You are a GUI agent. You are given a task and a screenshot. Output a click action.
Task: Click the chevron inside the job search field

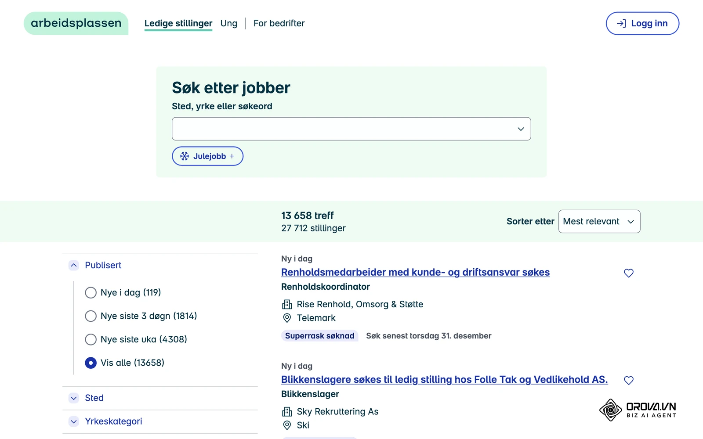[x=521, y=129]
